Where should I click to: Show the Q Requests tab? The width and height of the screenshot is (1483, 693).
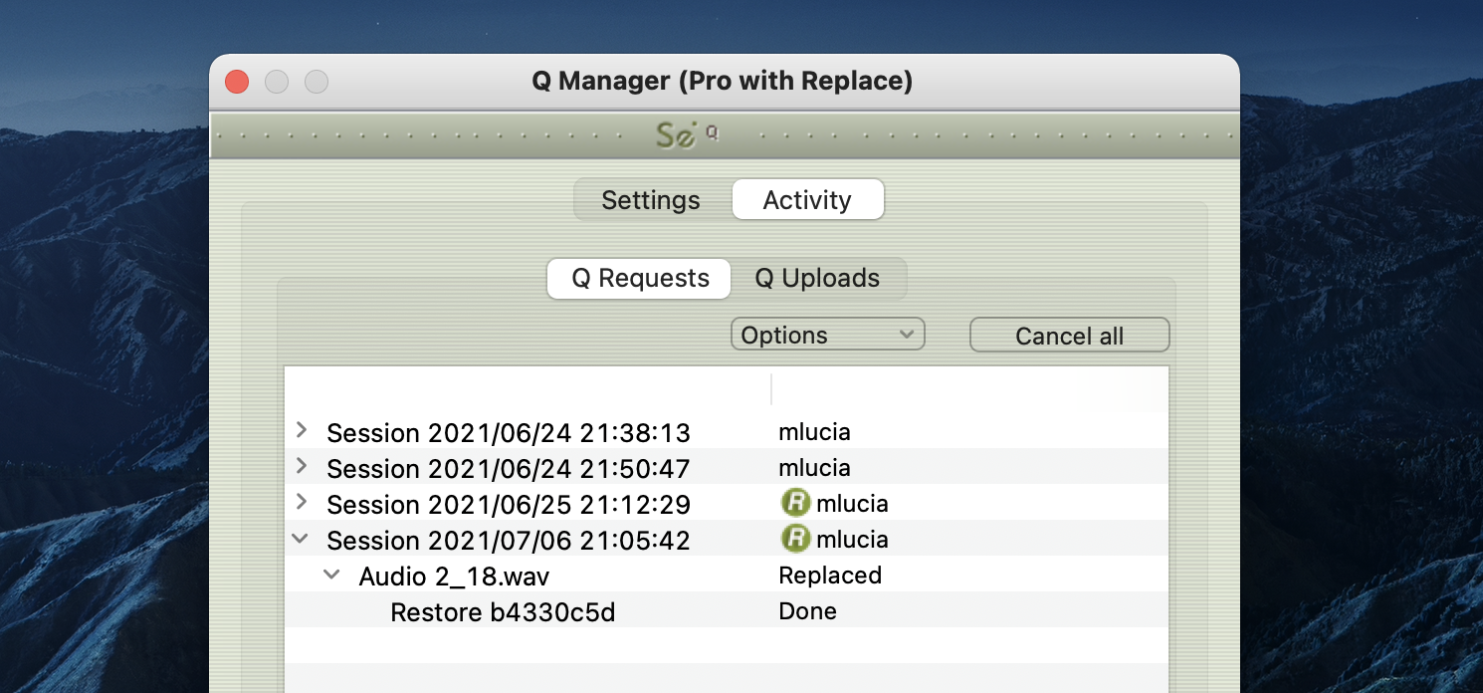640,279
